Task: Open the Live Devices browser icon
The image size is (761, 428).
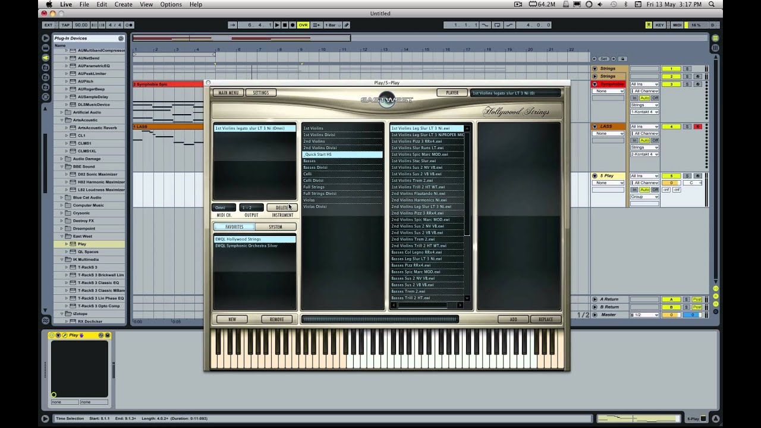Action: click(45, 48)
